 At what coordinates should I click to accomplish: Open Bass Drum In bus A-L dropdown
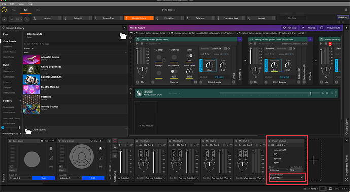click(x=20, y=178)
